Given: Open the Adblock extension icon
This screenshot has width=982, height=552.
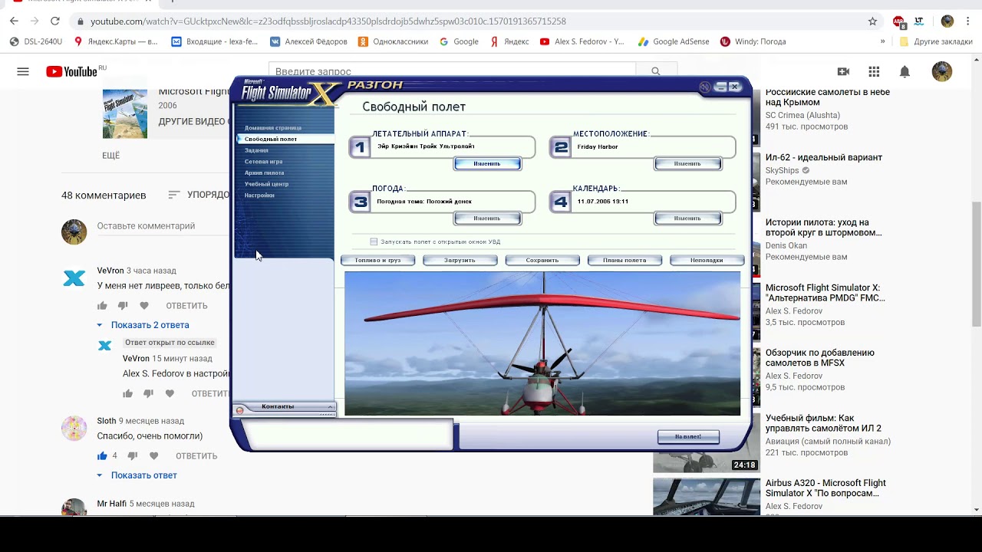Looking at the screenshot, I should coord(898,21).
